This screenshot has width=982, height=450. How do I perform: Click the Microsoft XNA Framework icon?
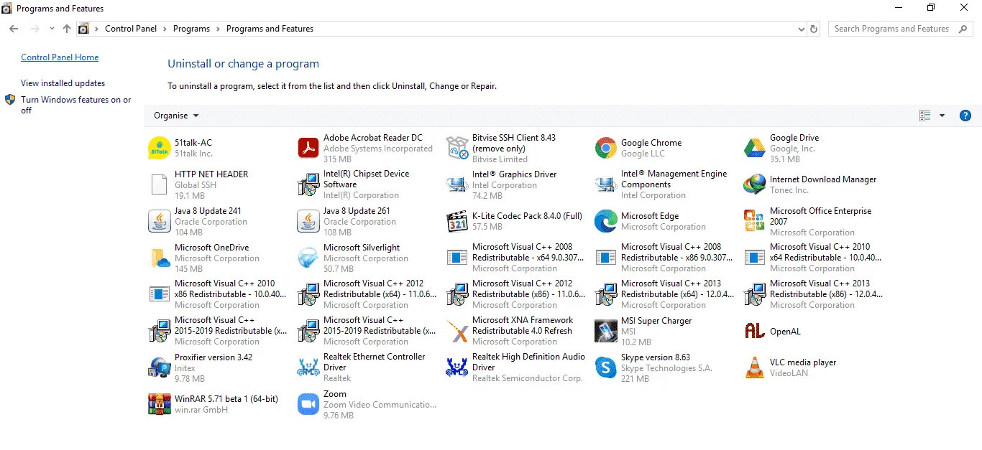click(x=457, y=331)
